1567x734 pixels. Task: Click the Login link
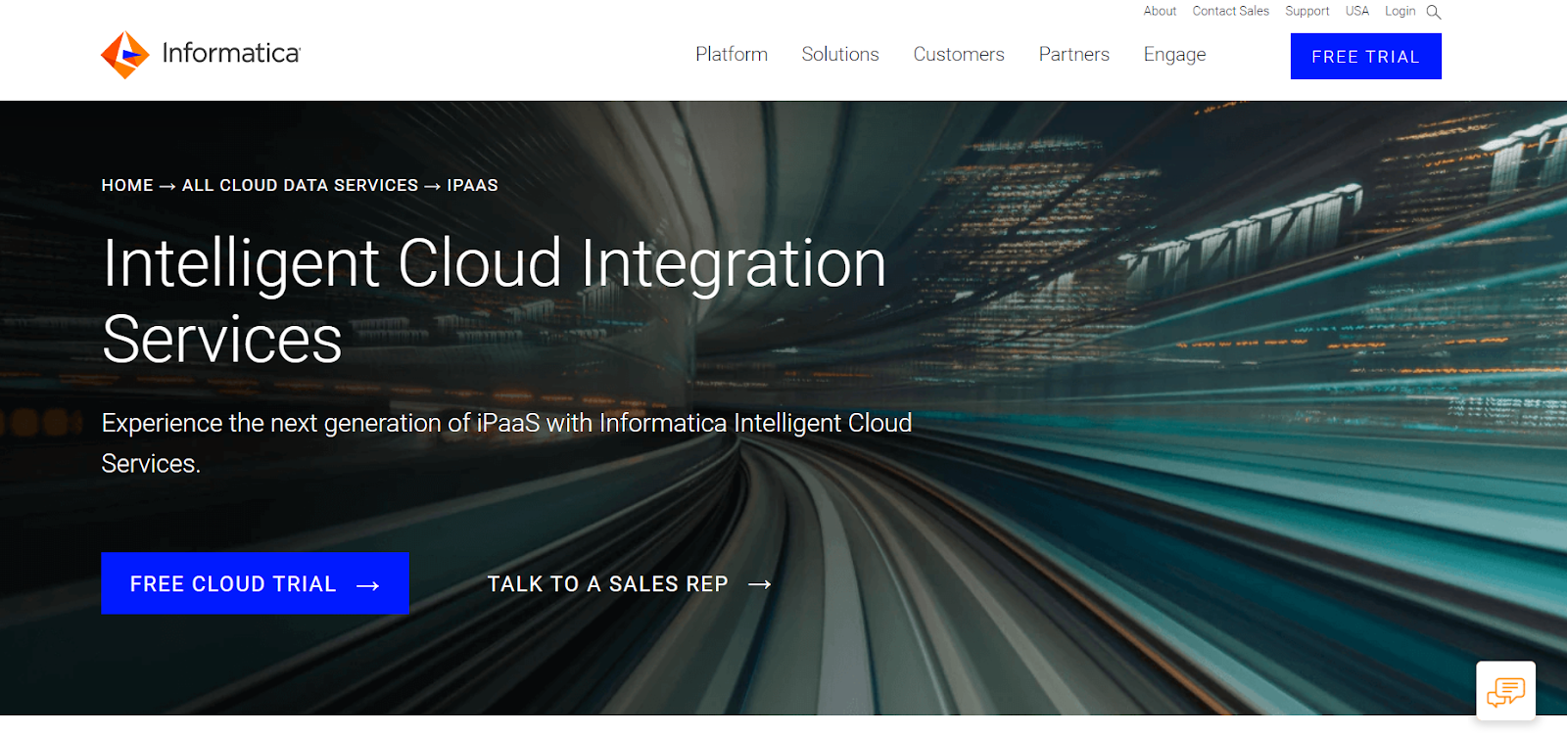(1400, 11)
